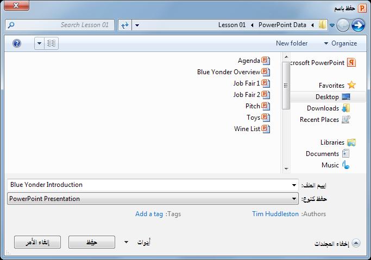Image resolution: width=371 pixels, height=260 pixels.
Task: Click the Blue Yonder Overview file name
Action: pyautogui.click(x=229, y=72)
